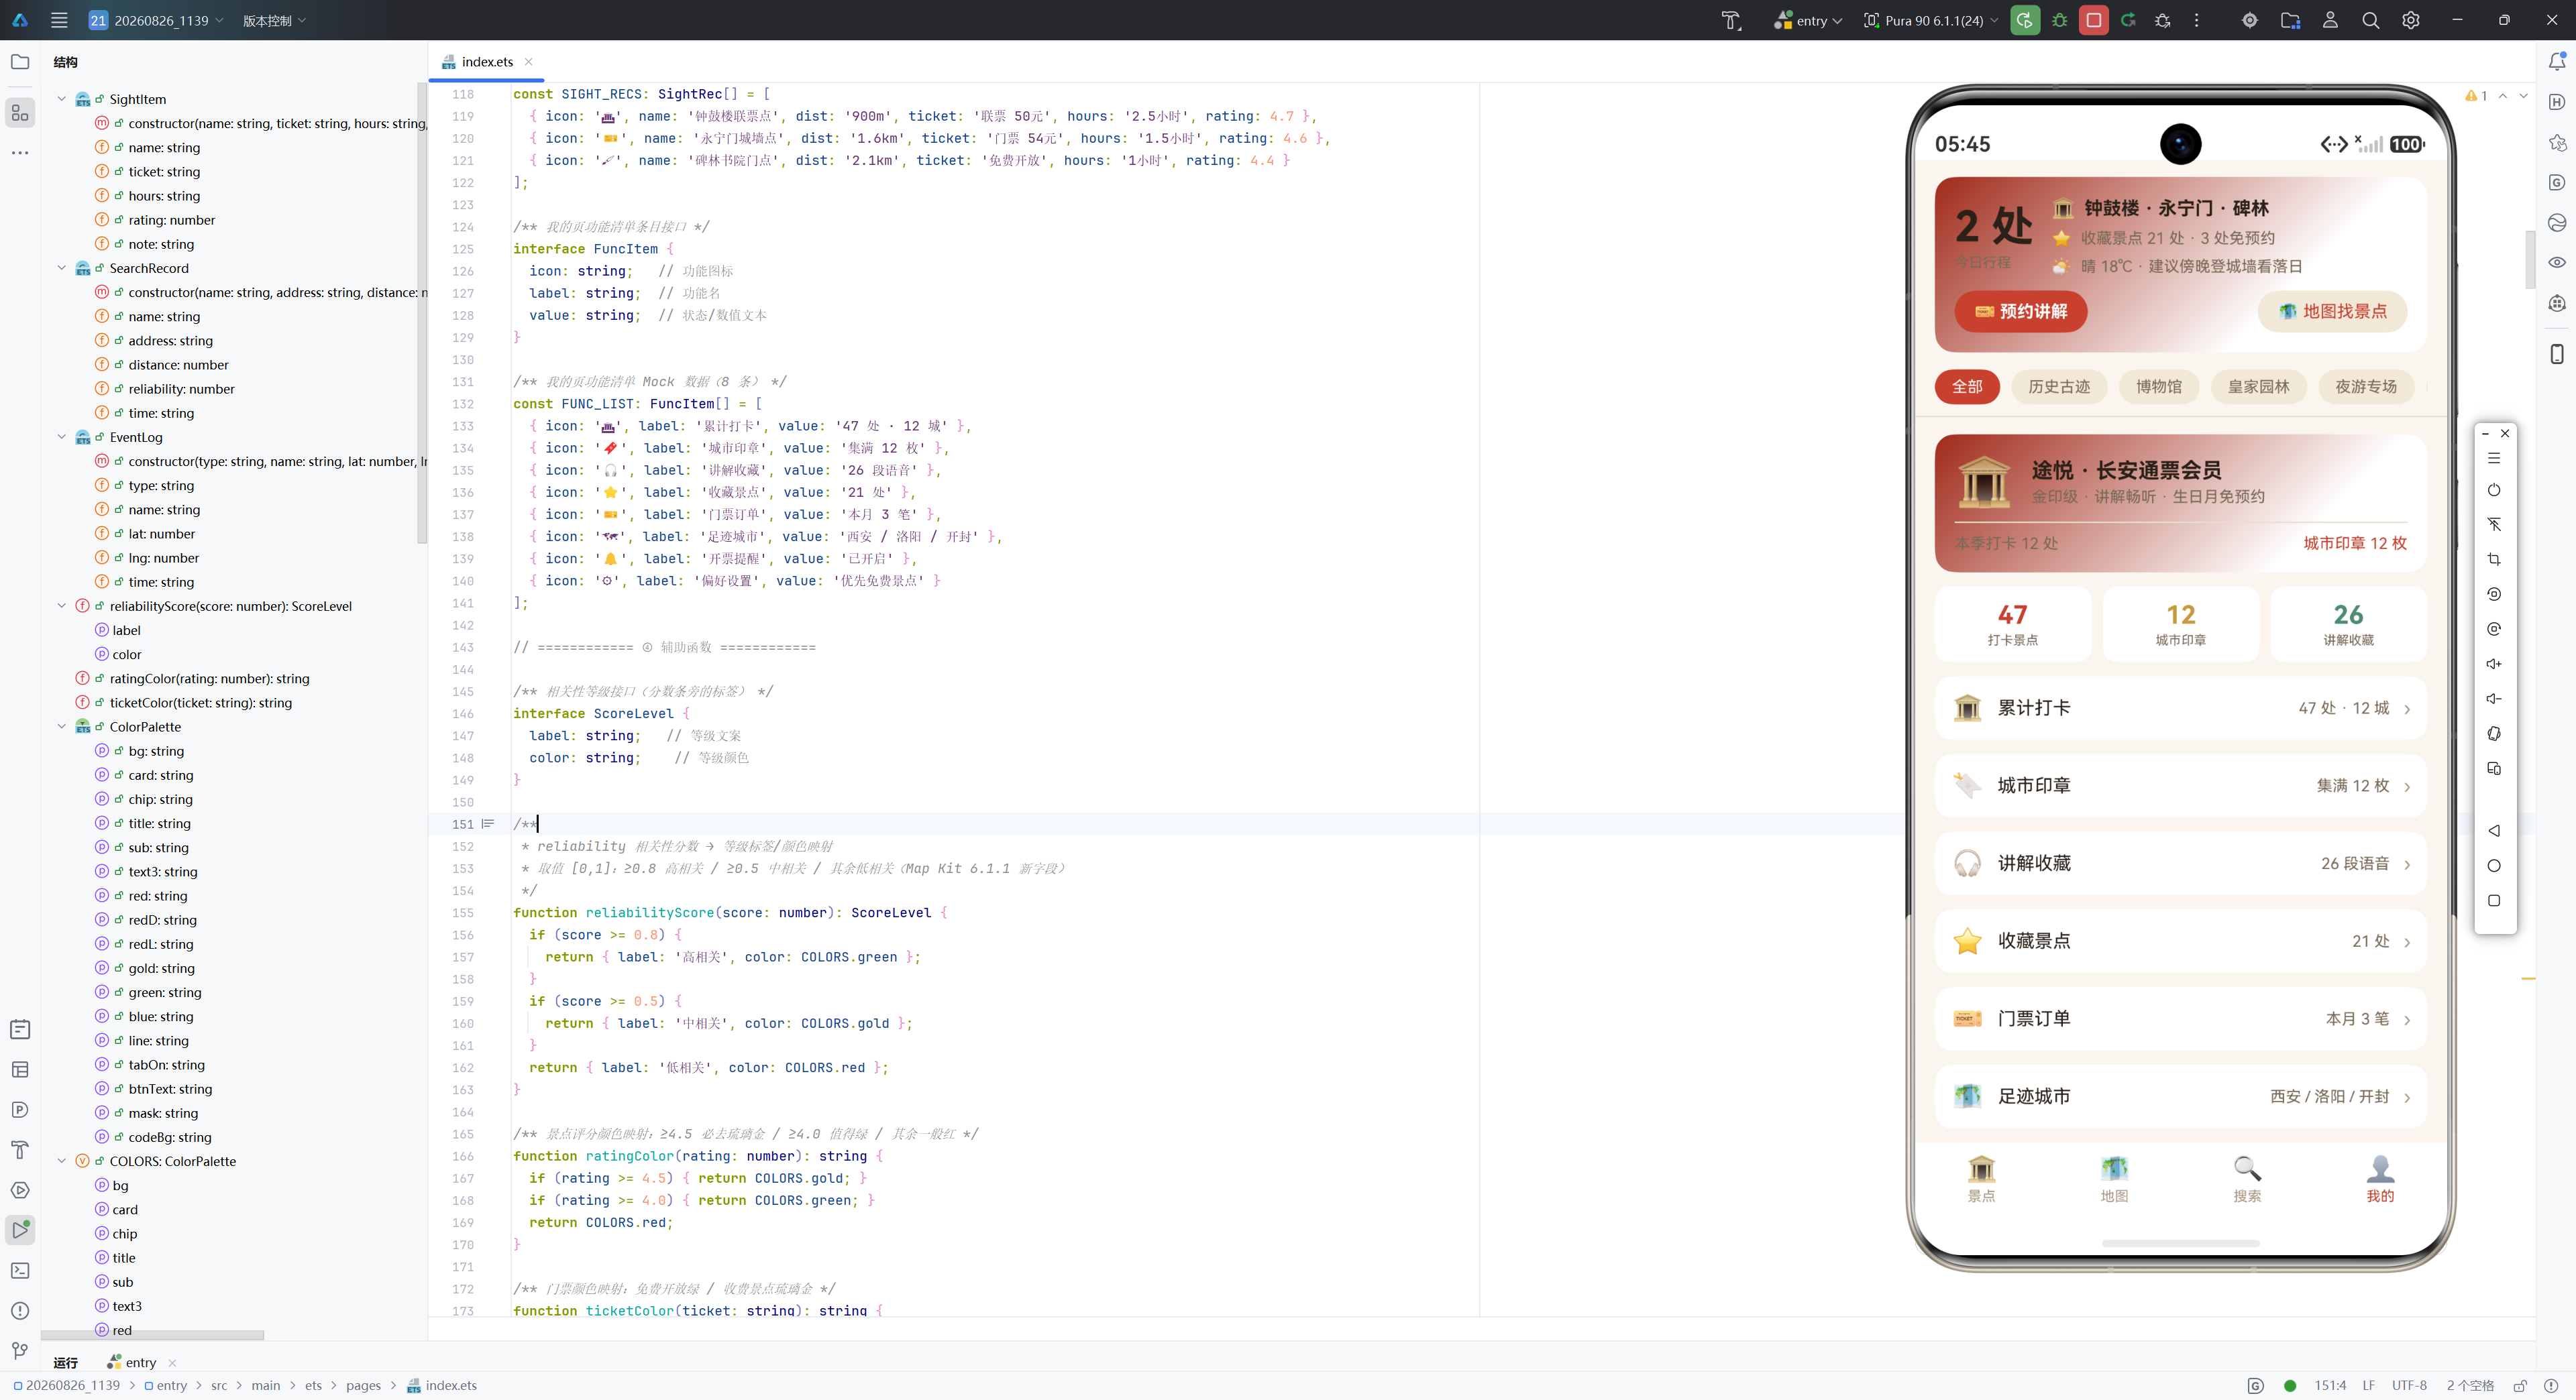Open the notifications bell icon

pos(2556,62)
